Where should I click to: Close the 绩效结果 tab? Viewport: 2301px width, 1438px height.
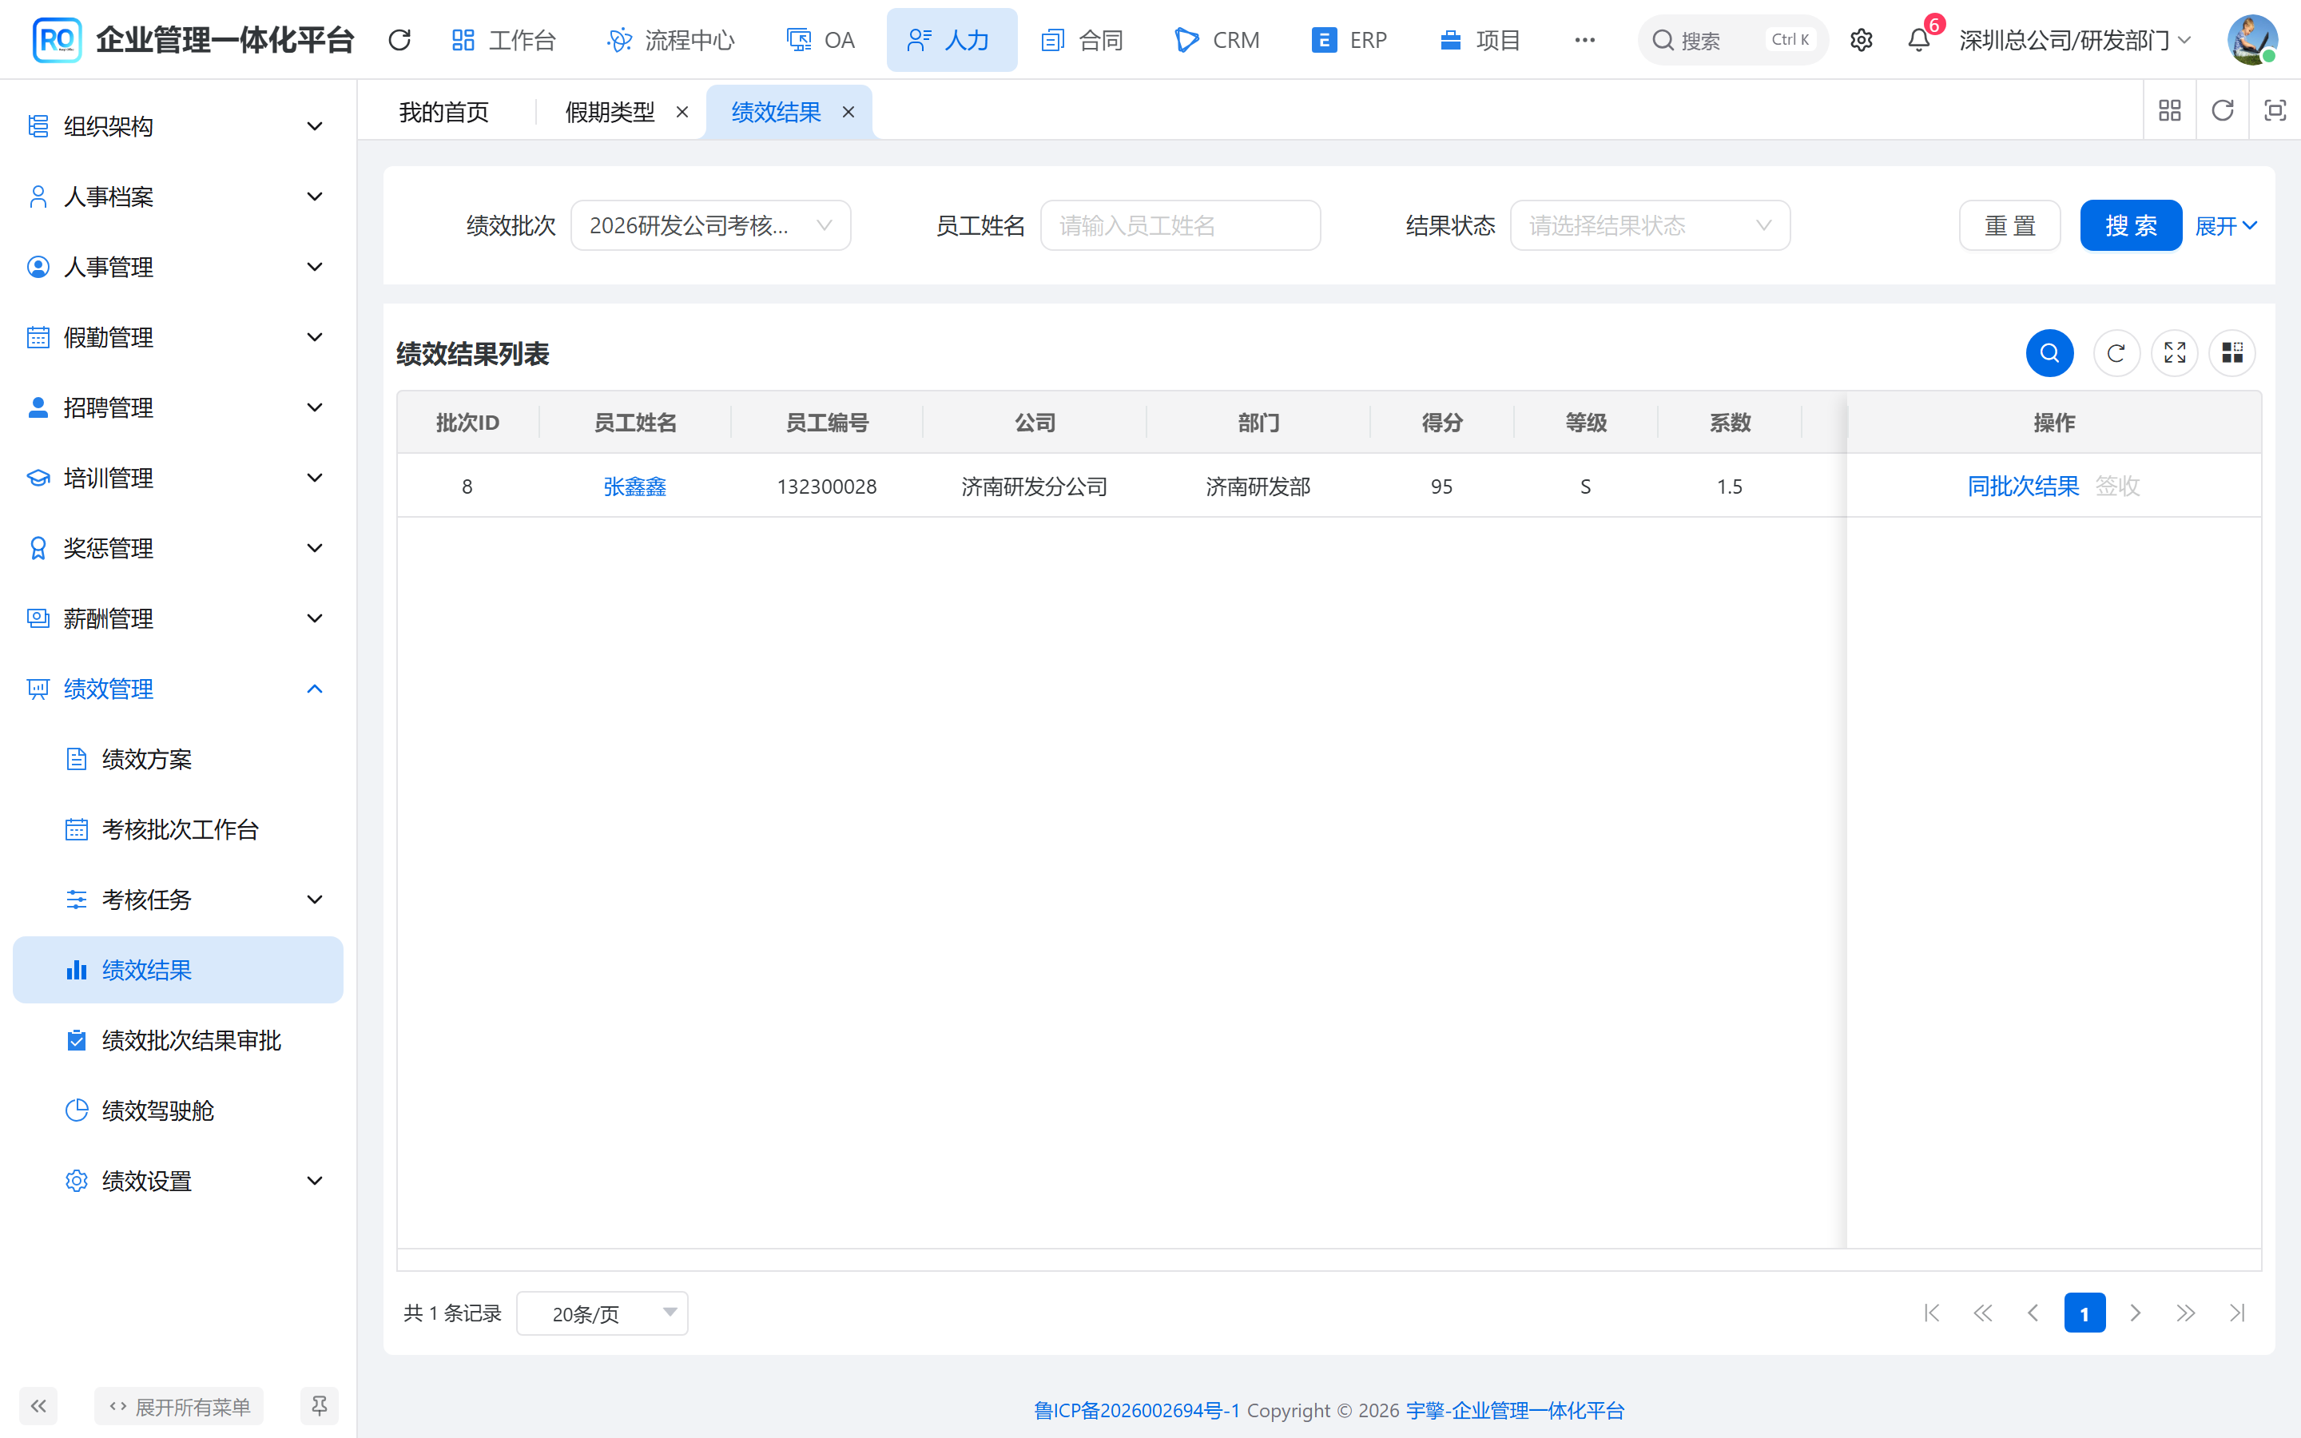[x=848, y=112]
